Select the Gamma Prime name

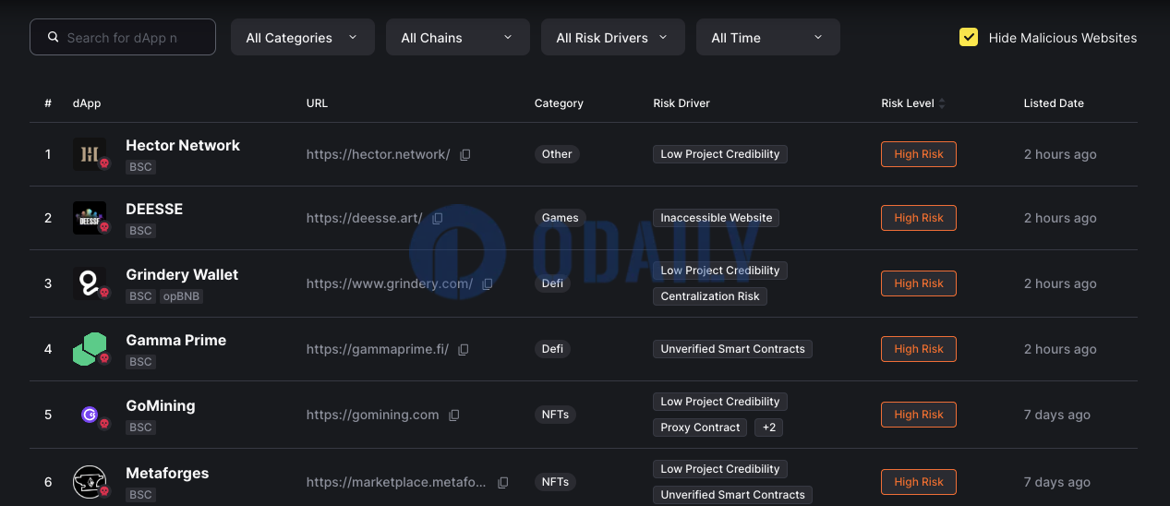[176, 340]
